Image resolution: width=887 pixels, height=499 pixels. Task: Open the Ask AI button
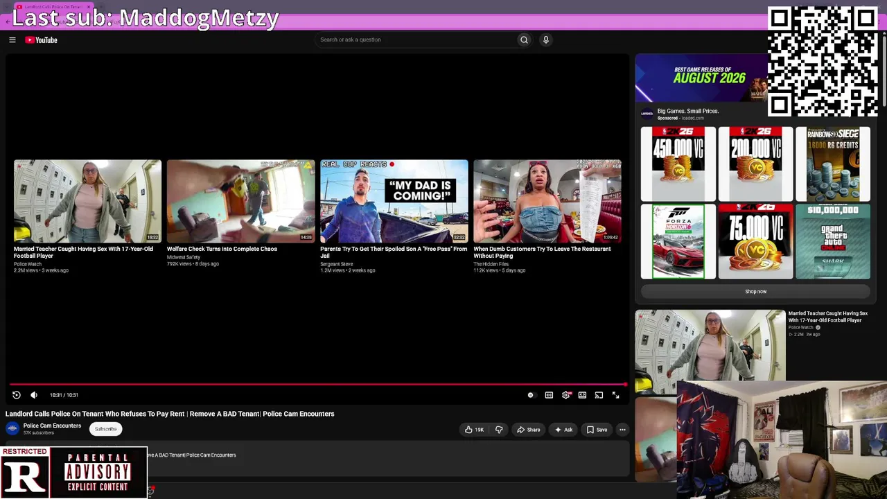[563, 430]
